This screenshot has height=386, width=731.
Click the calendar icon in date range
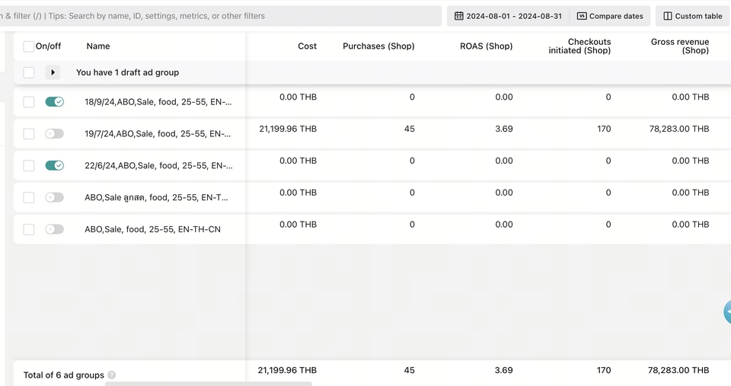pyautogui.click(x=458, y=16)
